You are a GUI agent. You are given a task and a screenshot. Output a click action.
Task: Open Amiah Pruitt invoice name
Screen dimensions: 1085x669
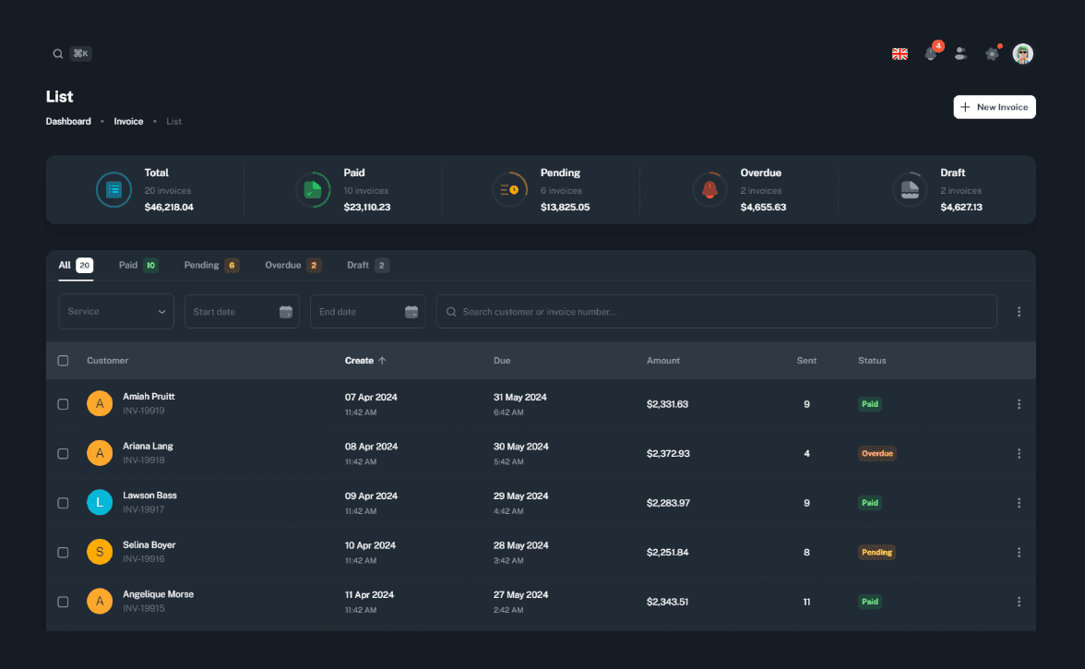(x=149, y=397)
